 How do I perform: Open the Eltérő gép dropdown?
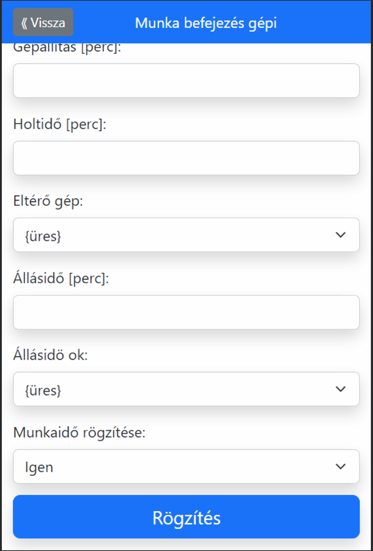tap(186, 235)
